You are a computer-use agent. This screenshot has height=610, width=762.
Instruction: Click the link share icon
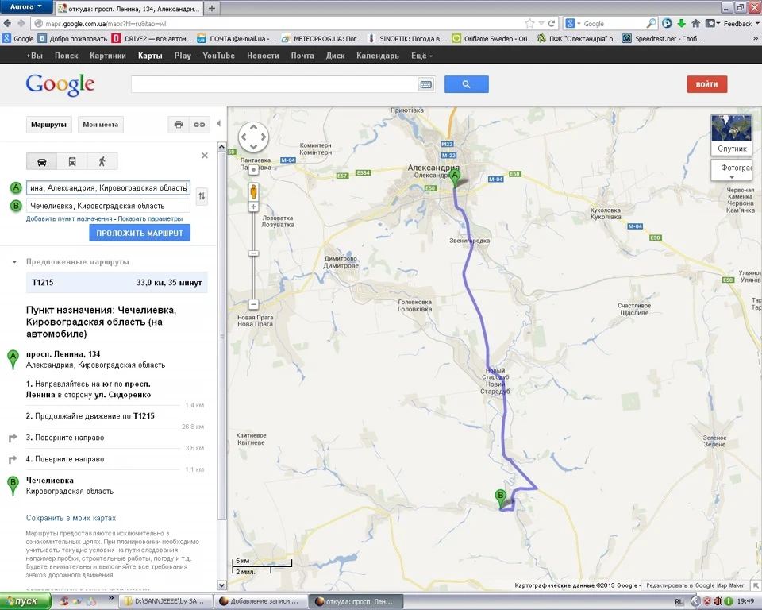pyautogui.click(x=199, y=125)
